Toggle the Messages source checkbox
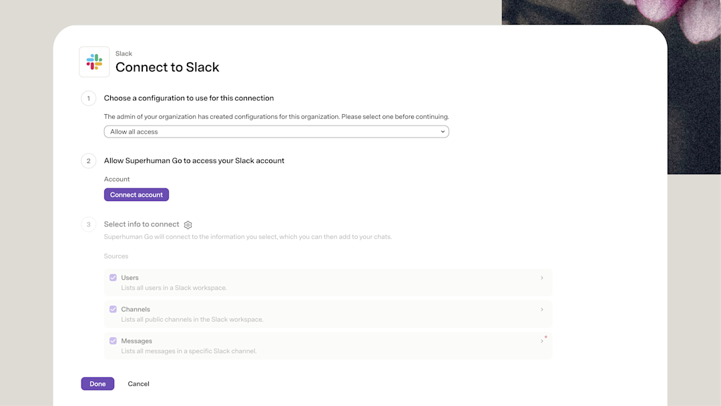This screenshot has height=406, width=721. 113,341
